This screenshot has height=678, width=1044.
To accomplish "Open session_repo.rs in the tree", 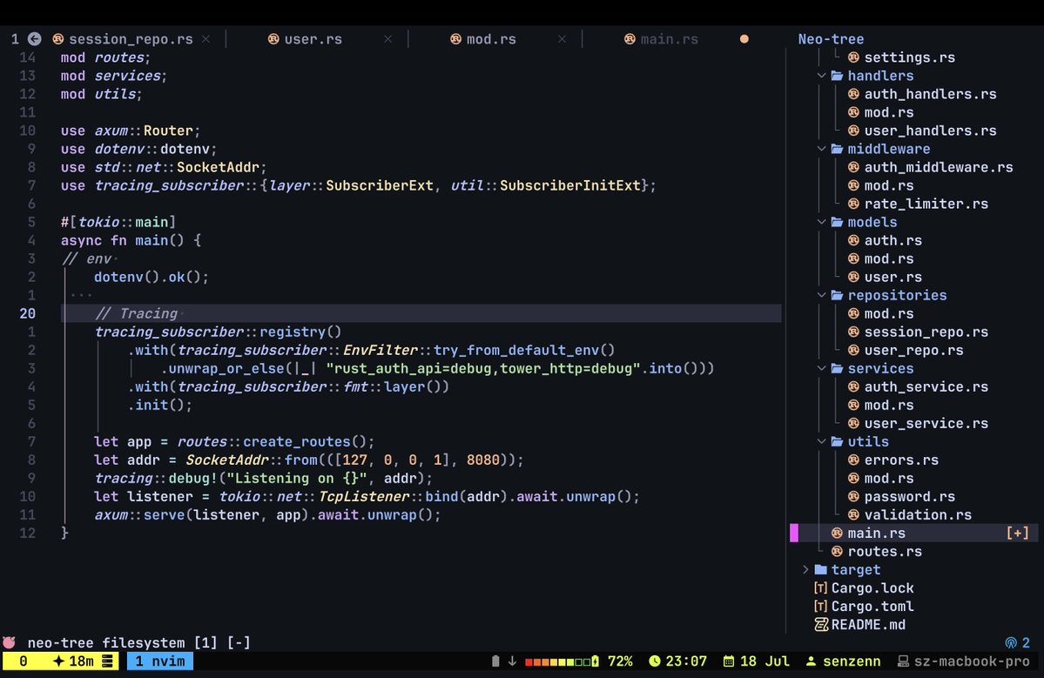I will (x=926, y=332).
